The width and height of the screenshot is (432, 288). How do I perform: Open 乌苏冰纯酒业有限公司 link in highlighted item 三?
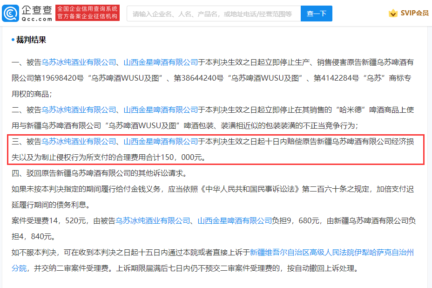pyautogui.click(x=79, y=142)
